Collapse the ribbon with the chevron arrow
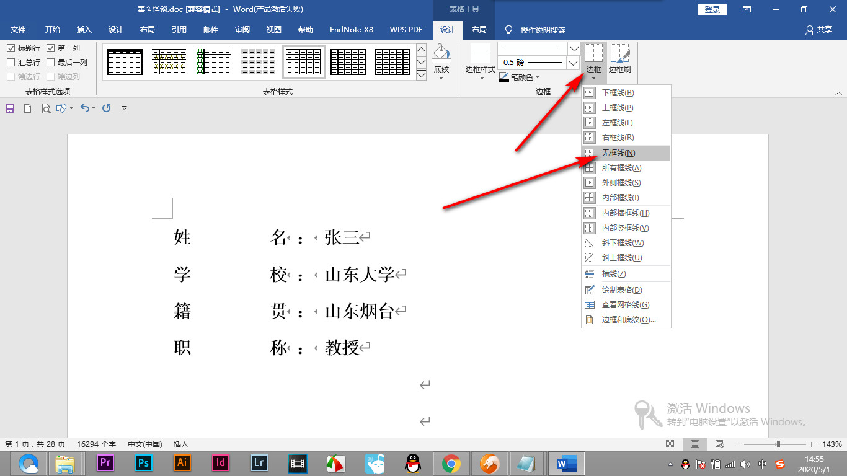This screenshot has width=847, height=476. click(x=838, y=92)
